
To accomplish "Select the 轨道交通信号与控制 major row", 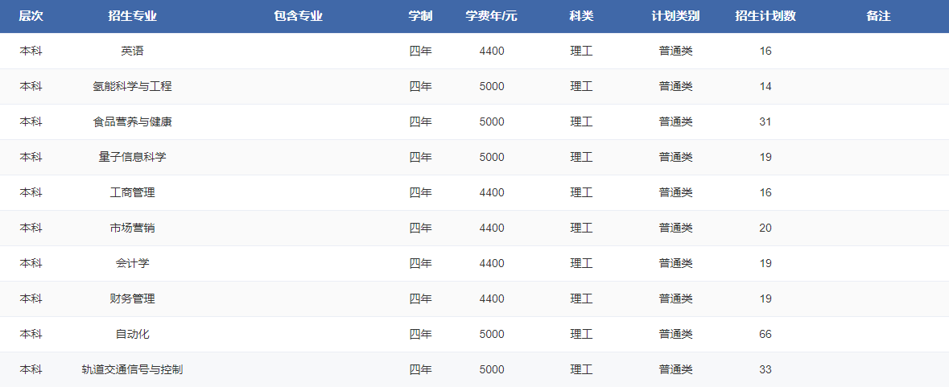I will tap(132, 369).
